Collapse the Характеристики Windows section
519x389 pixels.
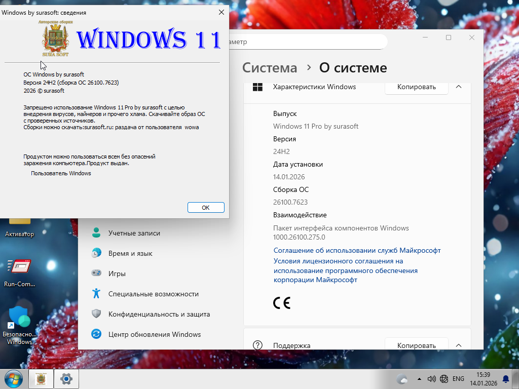458,87
